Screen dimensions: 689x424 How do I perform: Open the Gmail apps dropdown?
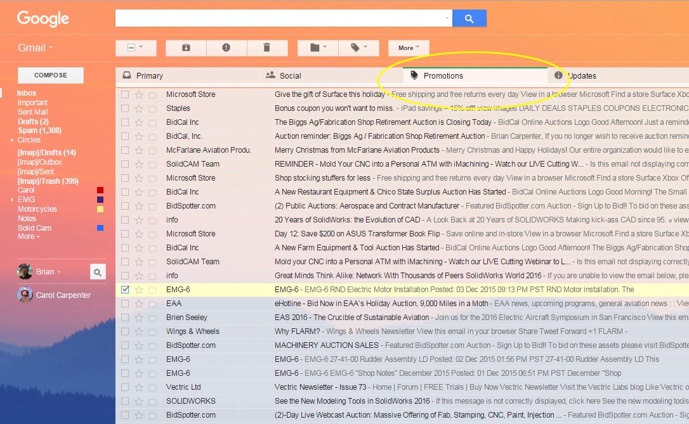pos(35,48)
